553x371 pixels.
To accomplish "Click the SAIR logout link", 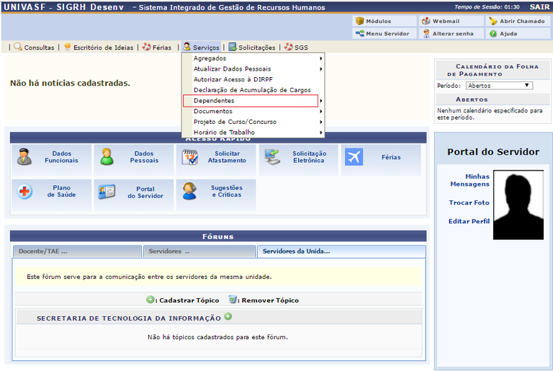I will (540, 7).
